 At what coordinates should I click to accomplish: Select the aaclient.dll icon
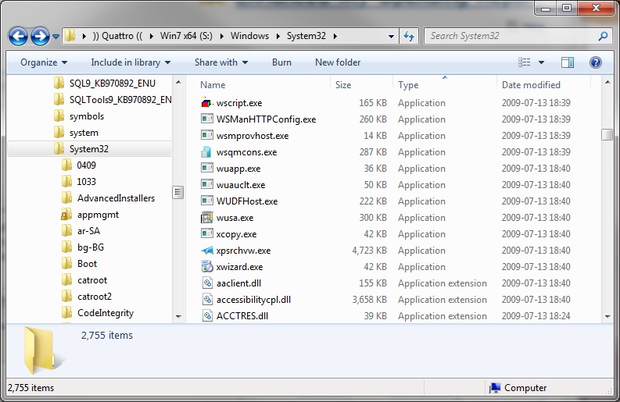[x=207, y=283]
